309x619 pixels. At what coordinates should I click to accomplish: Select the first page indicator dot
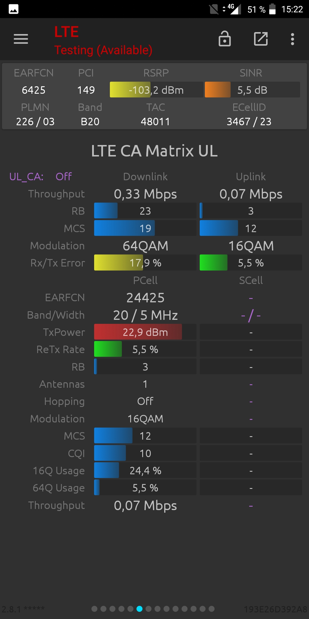point(94,609)
